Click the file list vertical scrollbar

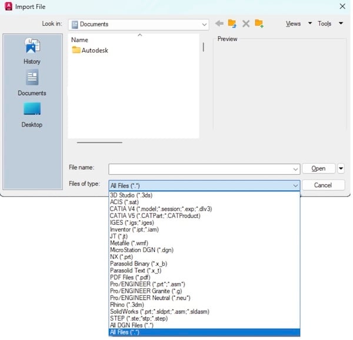pos(204,47)
